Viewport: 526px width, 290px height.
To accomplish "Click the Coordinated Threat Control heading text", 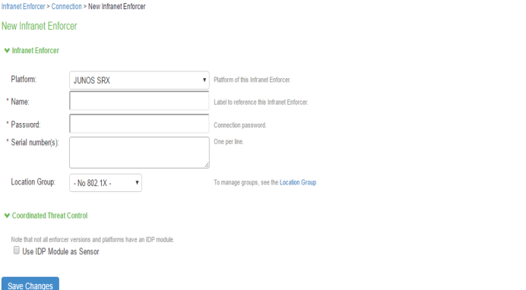I will [x=49, y=216].
